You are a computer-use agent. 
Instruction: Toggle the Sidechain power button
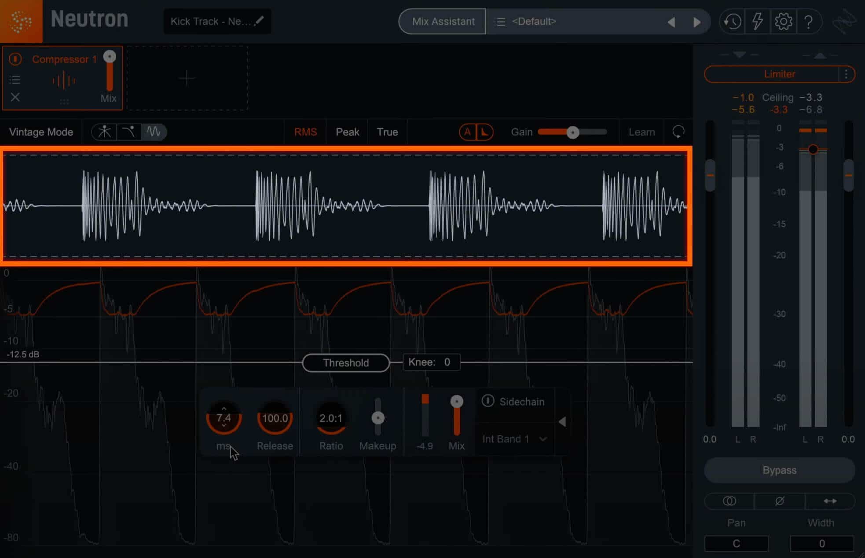pos(487,401)
